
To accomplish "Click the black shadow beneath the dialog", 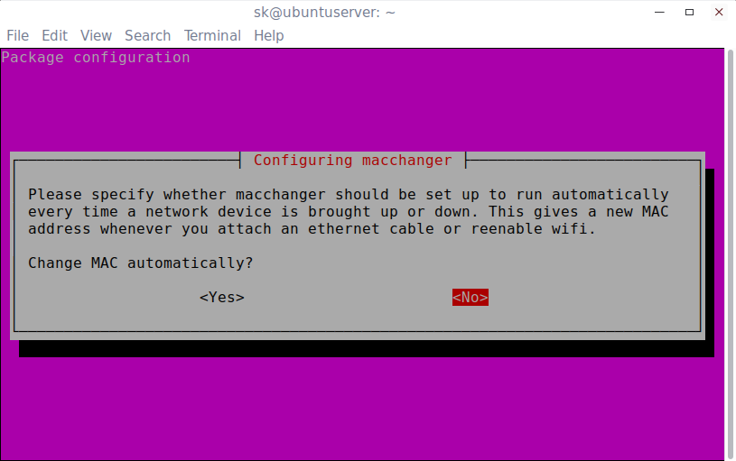I will (366, 348).
